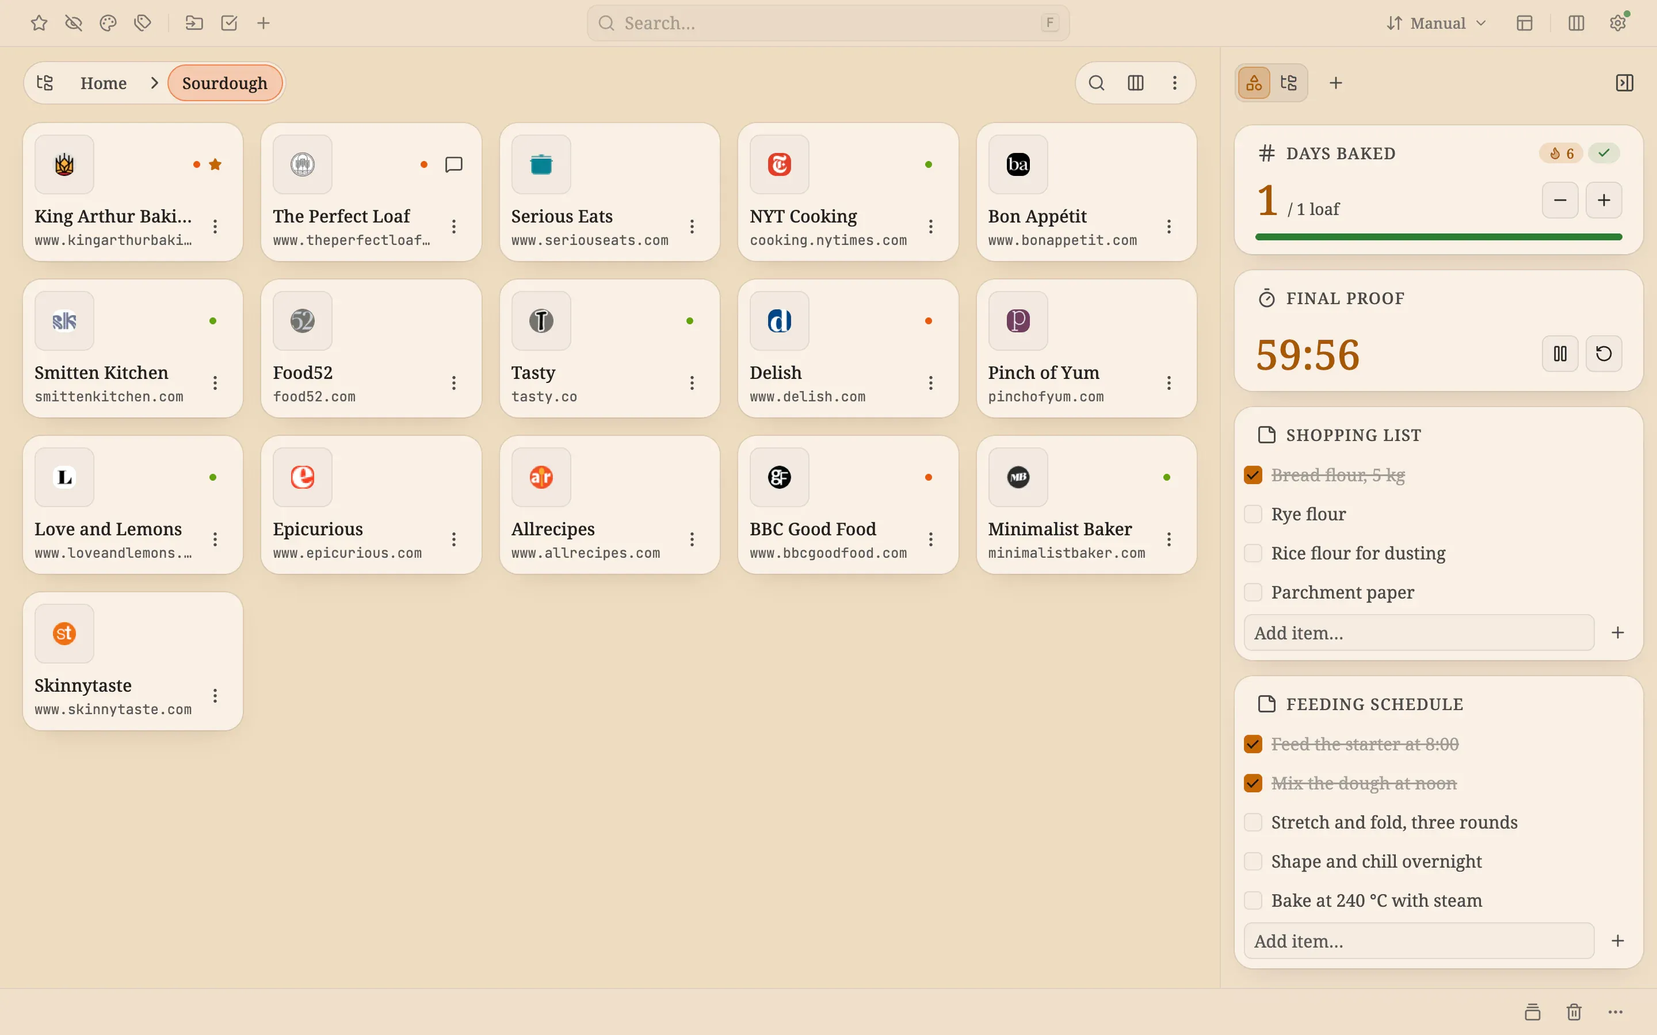
Task: Go to Home breadcrumb
Action: point(104,83)
